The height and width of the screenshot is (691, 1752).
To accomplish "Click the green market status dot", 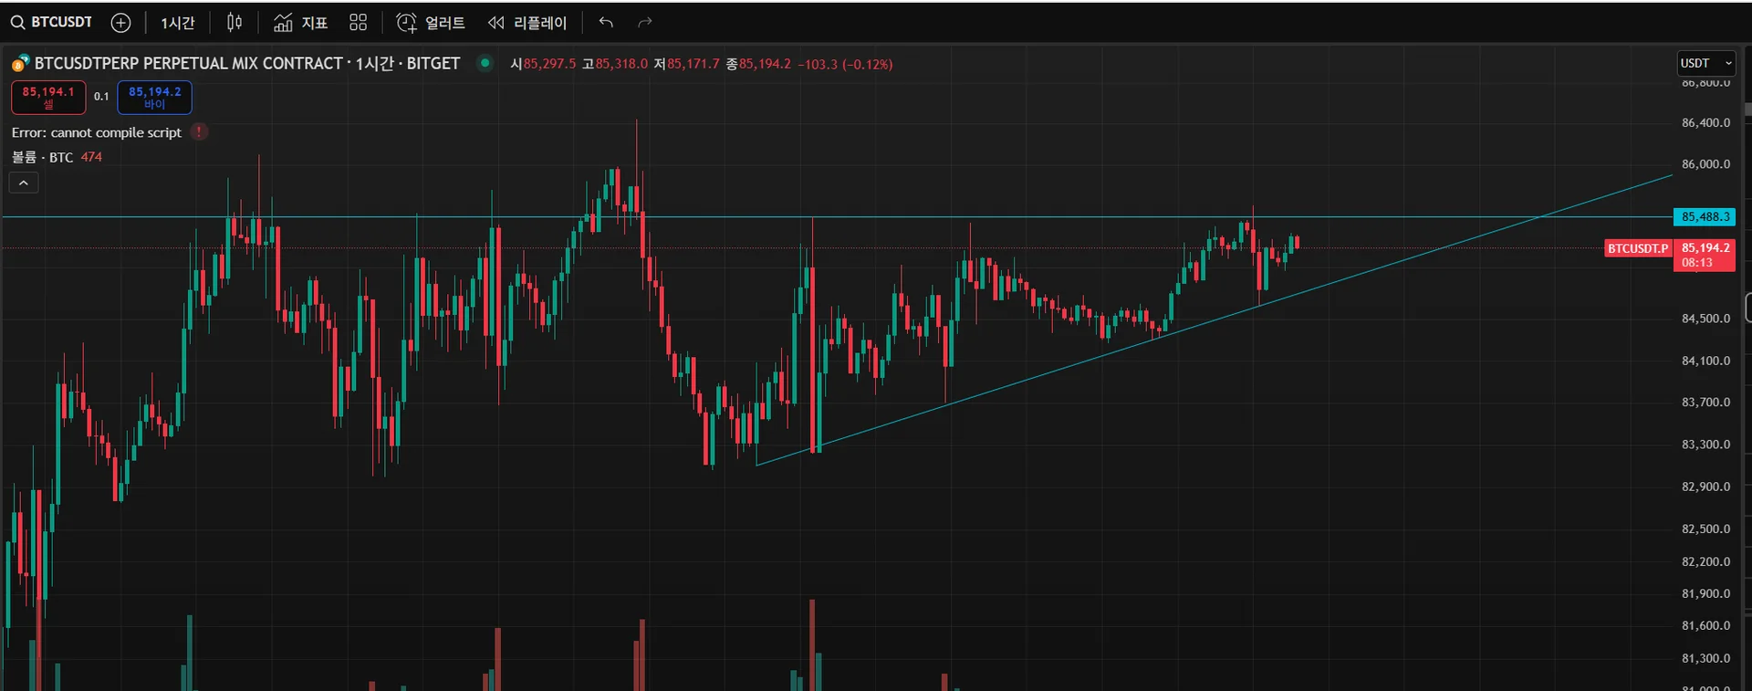I will click(485, 63).
